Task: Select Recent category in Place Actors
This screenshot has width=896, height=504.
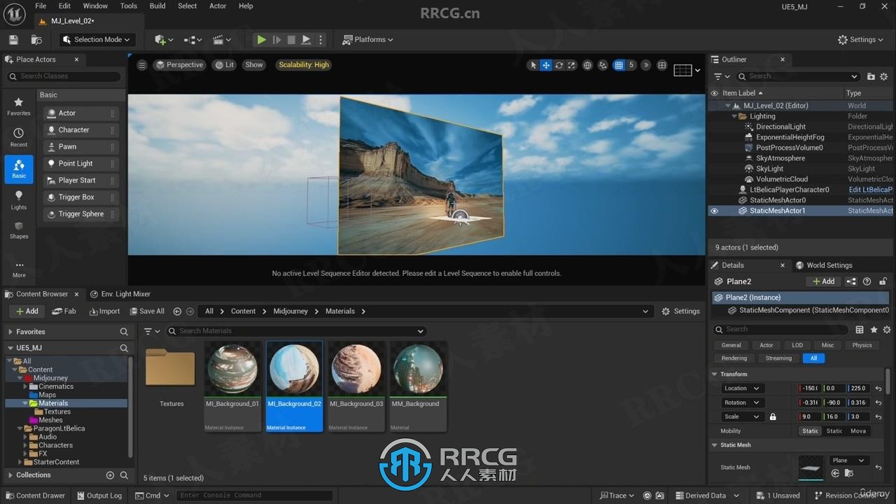Action: click(x=19, y=138)
